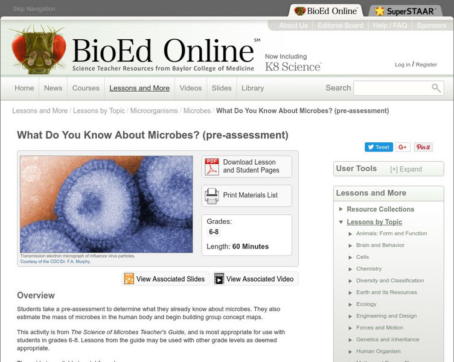Click the influenza virus micrograph image
The height and width of the screenshot is (362, 454).
click(106, 205)
